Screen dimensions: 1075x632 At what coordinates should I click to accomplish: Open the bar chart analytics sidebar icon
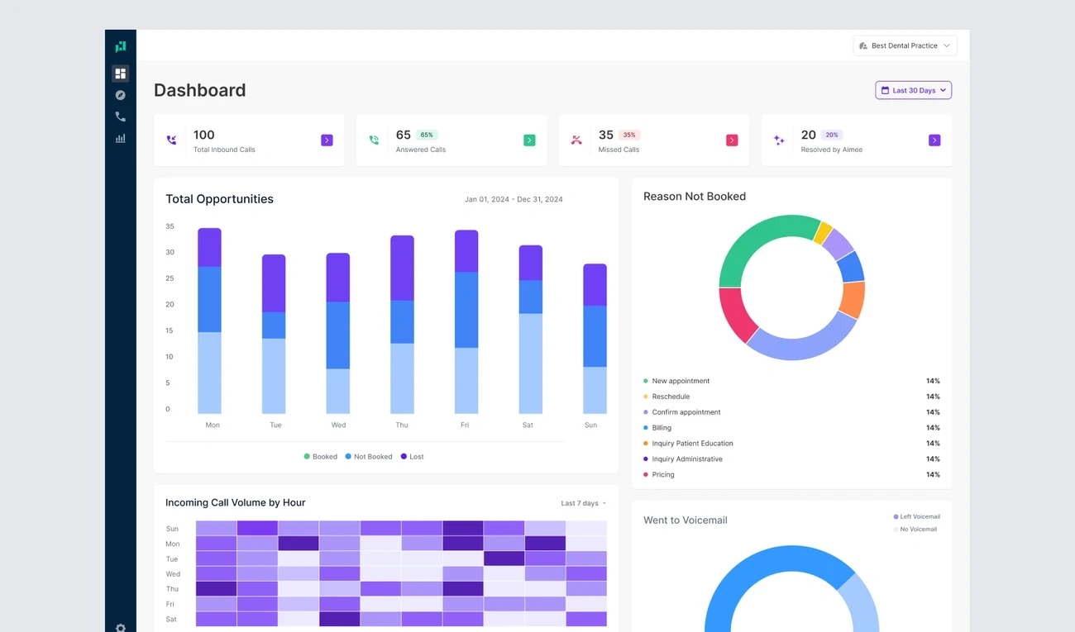point(121,138)
